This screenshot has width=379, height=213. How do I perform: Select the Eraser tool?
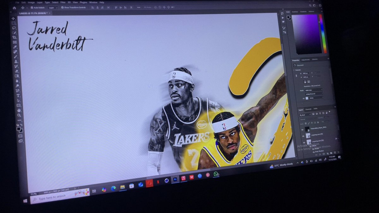pos(16,71)
